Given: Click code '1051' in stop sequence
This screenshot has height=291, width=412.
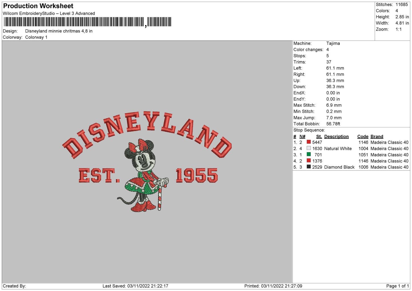Looking at the screenshot, I should (363, 155).
